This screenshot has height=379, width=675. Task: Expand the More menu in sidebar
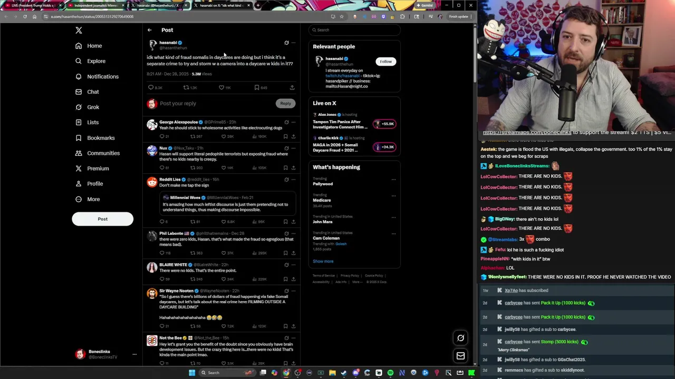88,199
